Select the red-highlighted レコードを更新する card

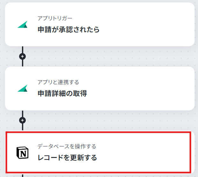pos(98,152)
